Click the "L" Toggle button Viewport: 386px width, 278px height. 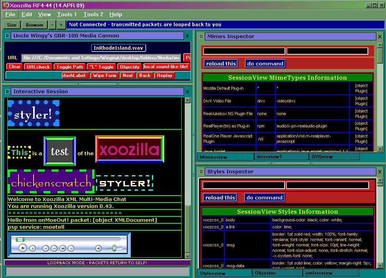tap(101, 67)
